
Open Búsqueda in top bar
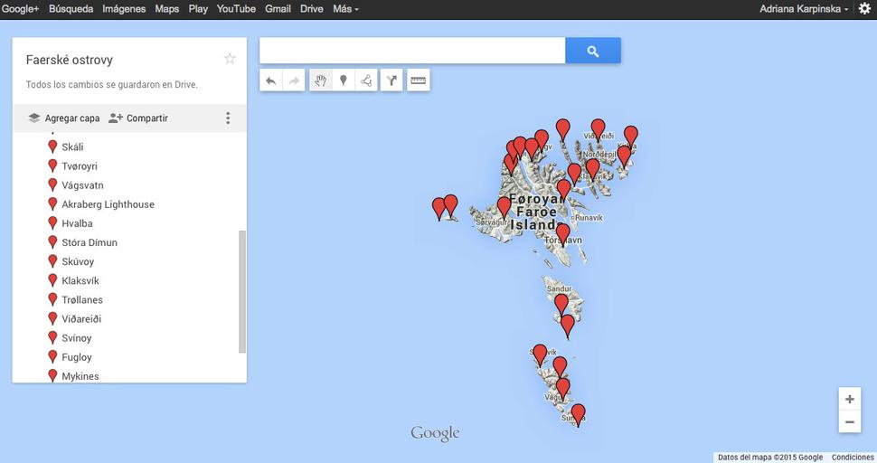tap(71, 9)
